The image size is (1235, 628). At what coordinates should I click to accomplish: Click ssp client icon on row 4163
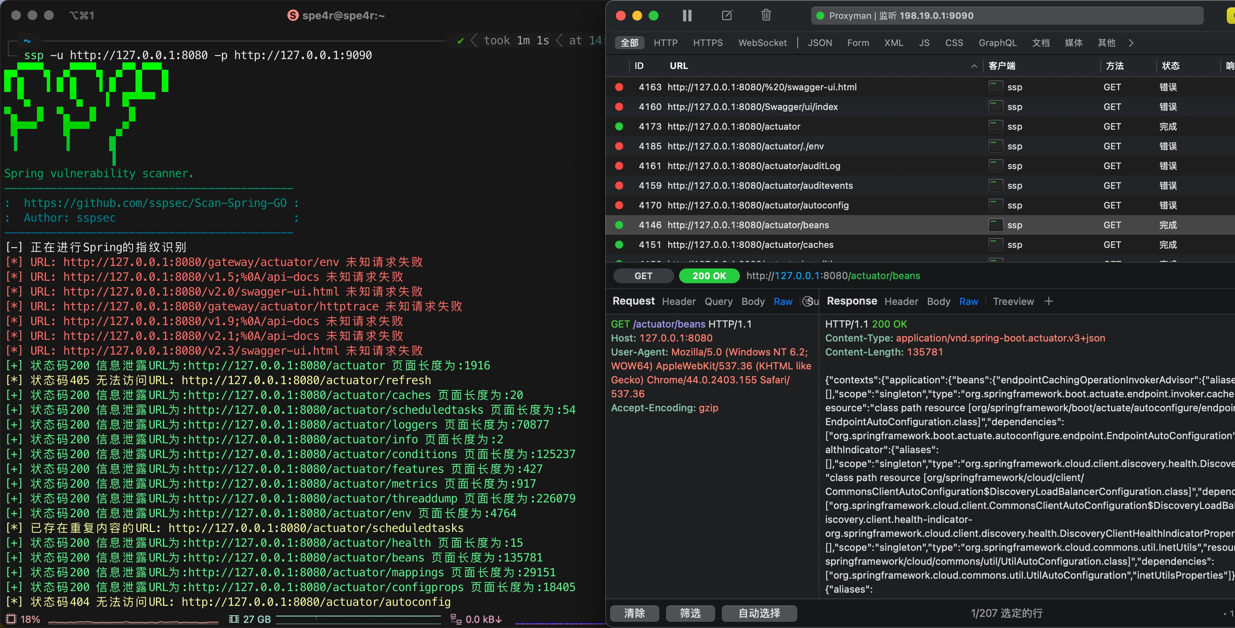point(996,87)
